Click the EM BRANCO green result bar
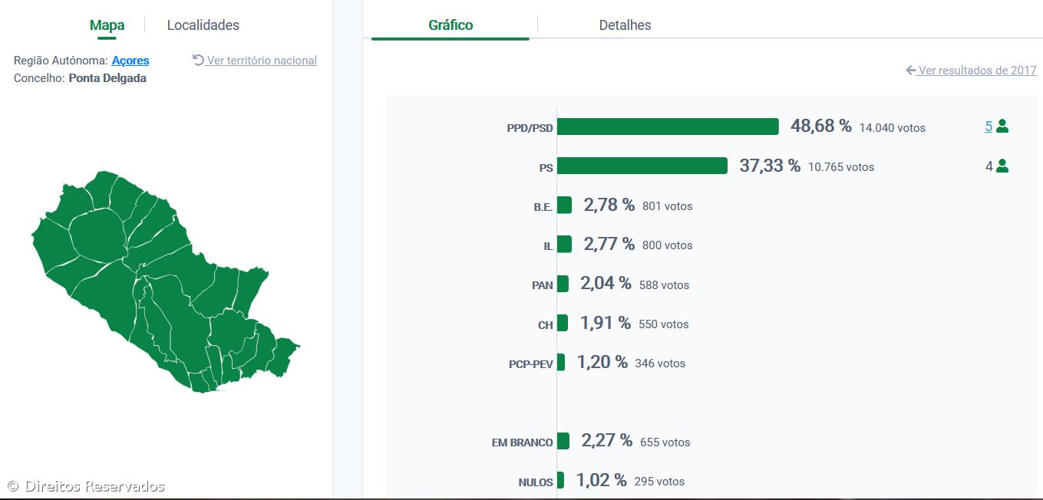1043x500 pixels. pyautogui.click(x=563, y=441)
